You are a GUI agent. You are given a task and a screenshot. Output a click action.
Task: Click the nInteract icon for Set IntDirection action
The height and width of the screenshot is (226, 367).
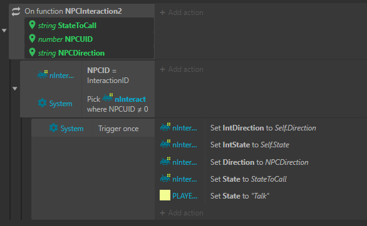(165, 127)
